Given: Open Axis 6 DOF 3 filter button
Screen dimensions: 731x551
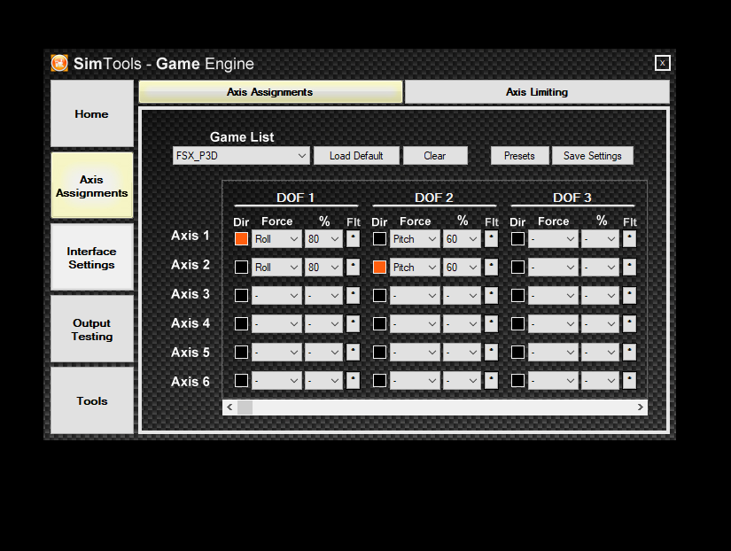Looking at the screenshot, I should (x=629, y=380).
